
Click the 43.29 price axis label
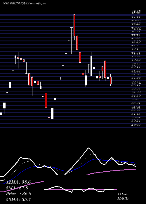136,42
